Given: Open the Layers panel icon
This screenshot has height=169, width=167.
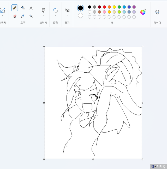Looking at the screenshot, I should (x=157, y=12).
